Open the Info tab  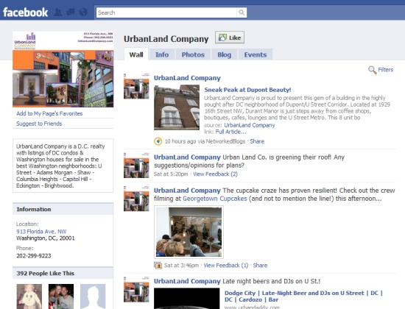click(162, 54)
